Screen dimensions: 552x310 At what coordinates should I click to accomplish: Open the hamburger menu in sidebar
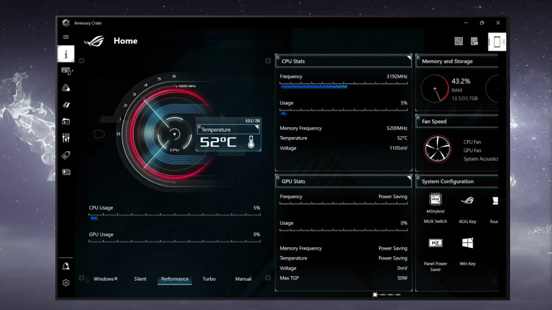coord(66,37)
